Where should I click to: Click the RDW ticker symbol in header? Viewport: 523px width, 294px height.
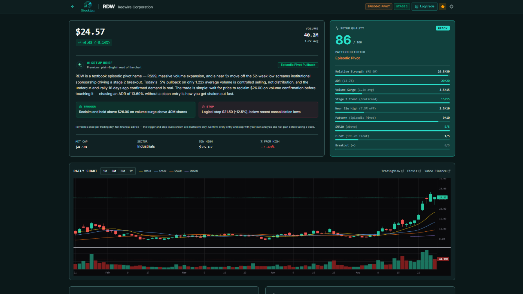pos(109,7)
